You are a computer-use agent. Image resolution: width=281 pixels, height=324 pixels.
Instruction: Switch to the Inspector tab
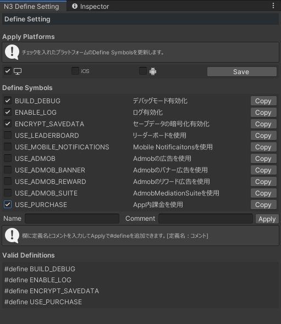90,7
